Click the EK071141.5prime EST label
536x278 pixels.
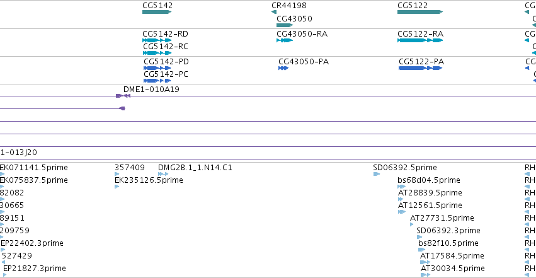[34, 168]
